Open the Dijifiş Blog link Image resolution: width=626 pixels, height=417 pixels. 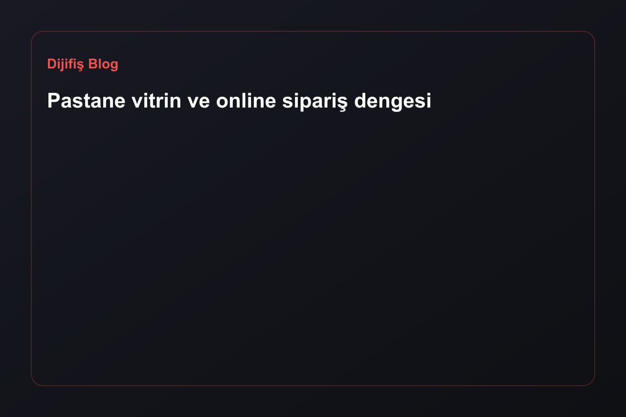(83, 64)
